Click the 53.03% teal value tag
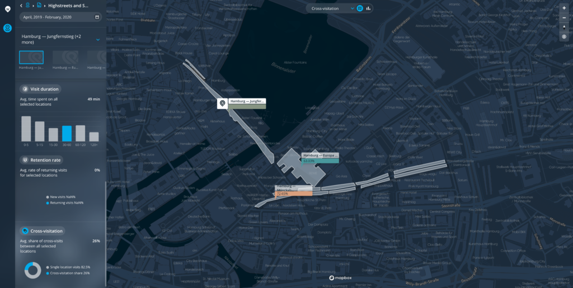This screenshot has height=288, width=573. pyautogui.click(x=320, y=161)
